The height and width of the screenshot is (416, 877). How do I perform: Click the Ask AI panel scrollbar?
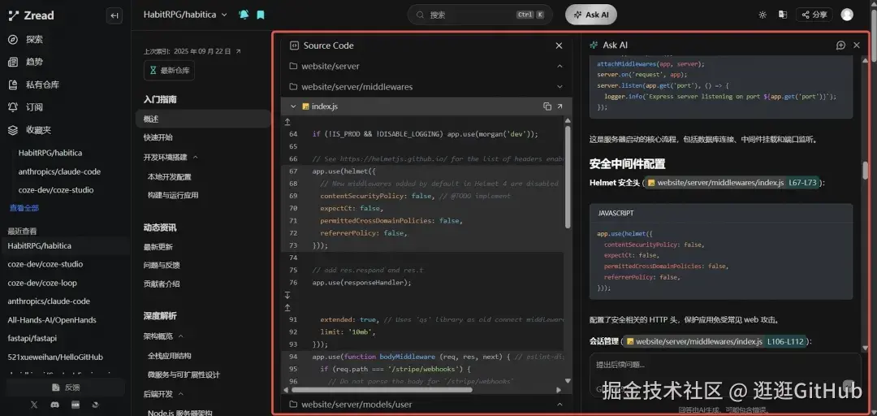tap(865, 170)
